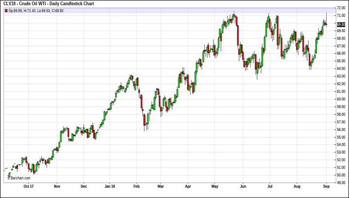
Task: Click the 55.00 price axis label
Action: 341,137
